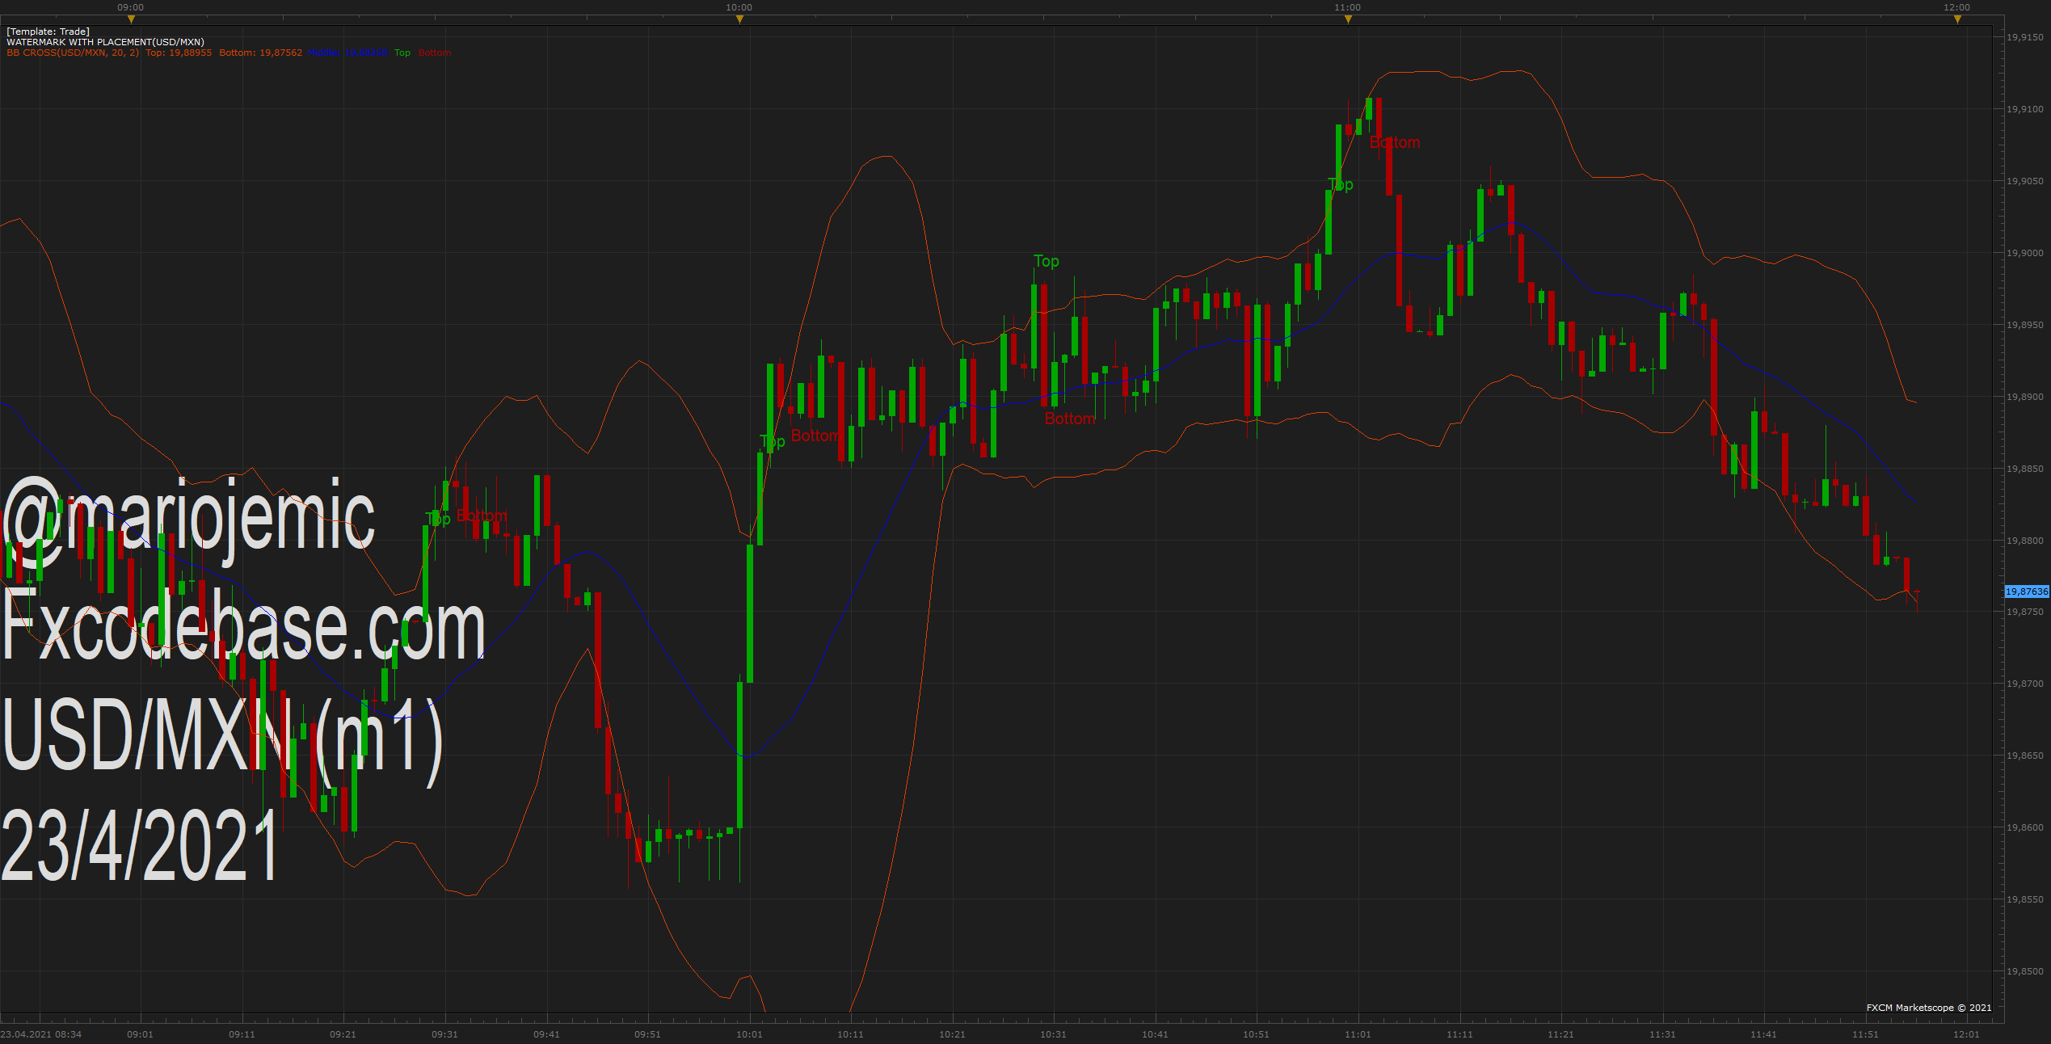The image size is (2051, 1044).
Task: Click the 09:21 time axis label
Action: coord(343,1034)
